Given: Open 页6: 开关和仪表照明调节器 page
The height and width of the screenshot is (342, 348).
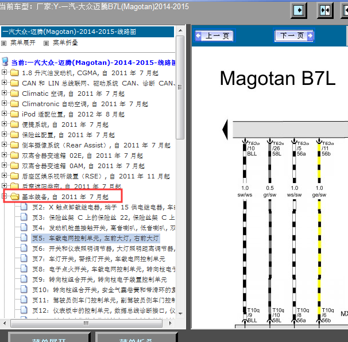Looking at the screenshot, I should [x=103, y=248].
